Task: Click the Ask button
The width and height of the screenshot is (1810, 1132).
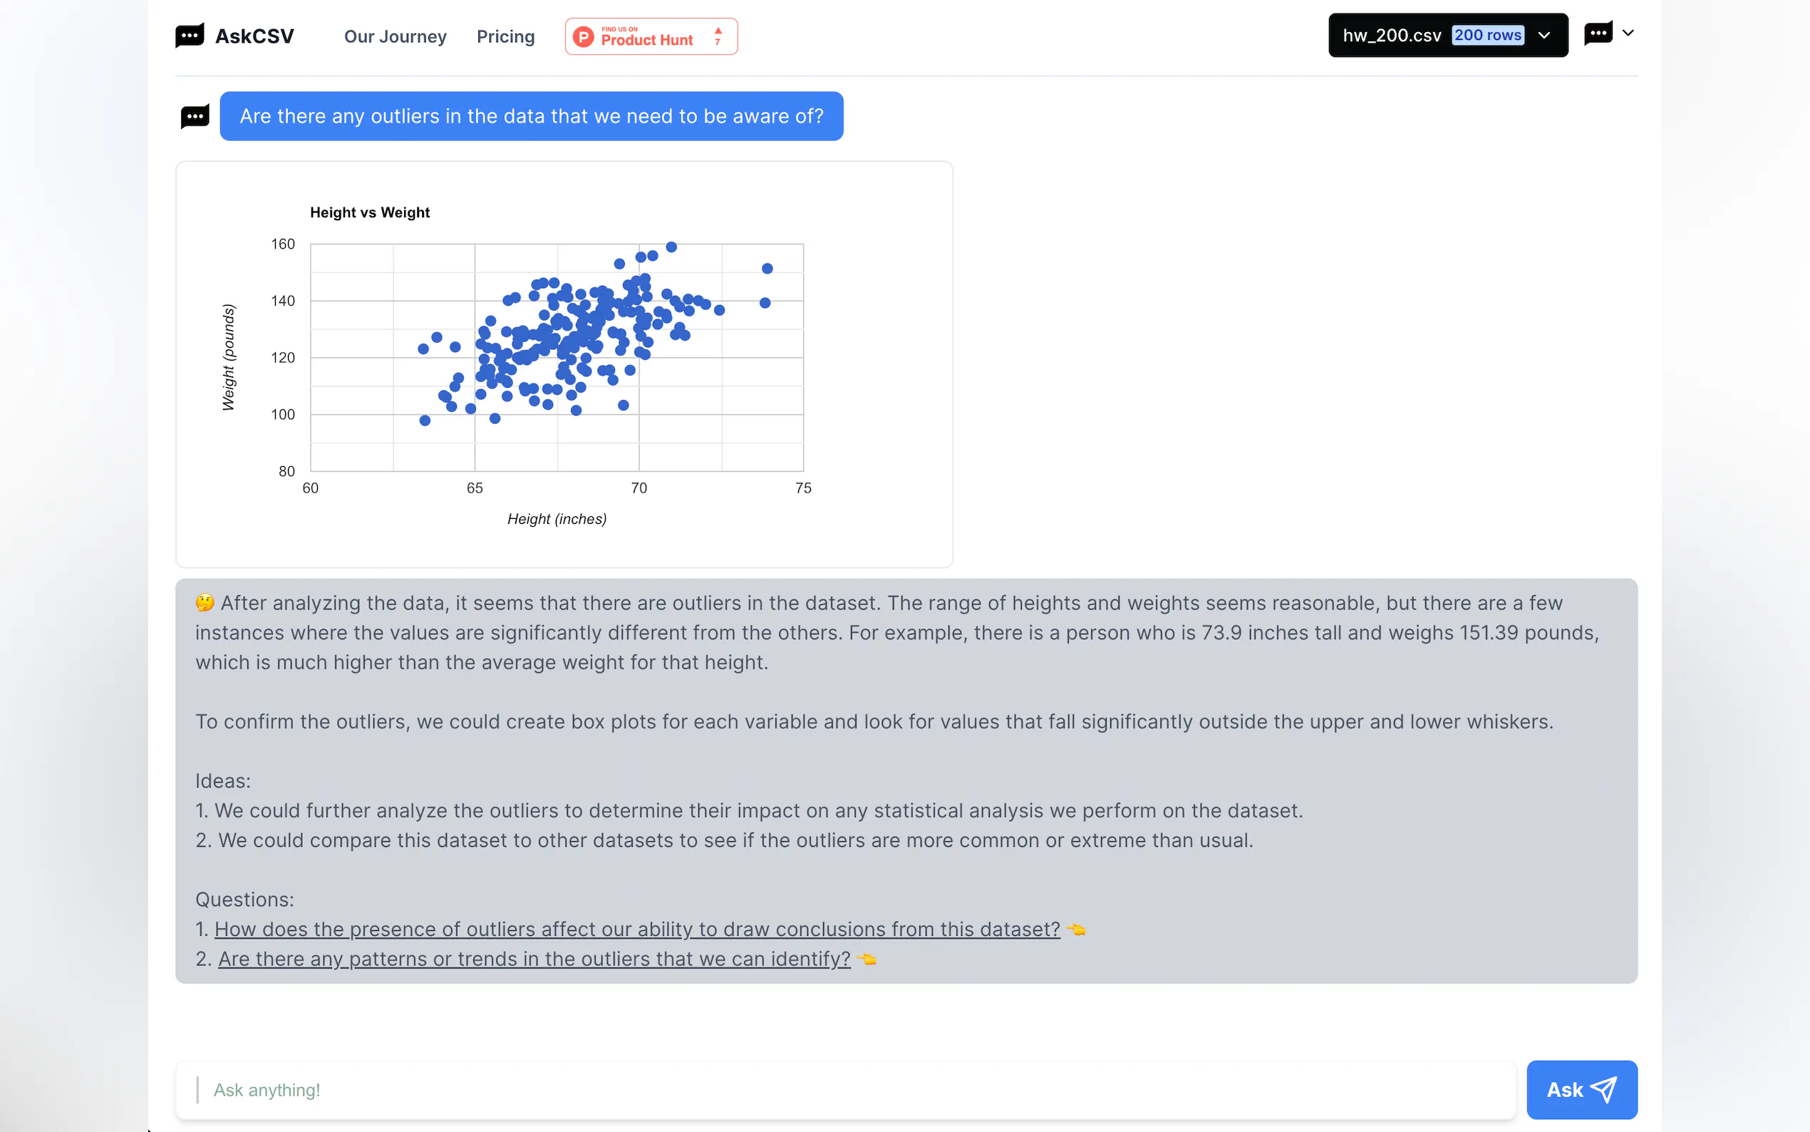Action: point(1581,1089)
